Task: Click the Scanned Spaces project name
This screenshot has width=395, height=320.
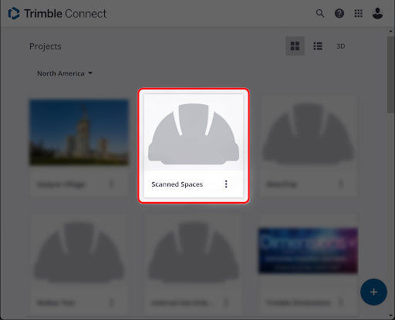Action: click(177, 184)
